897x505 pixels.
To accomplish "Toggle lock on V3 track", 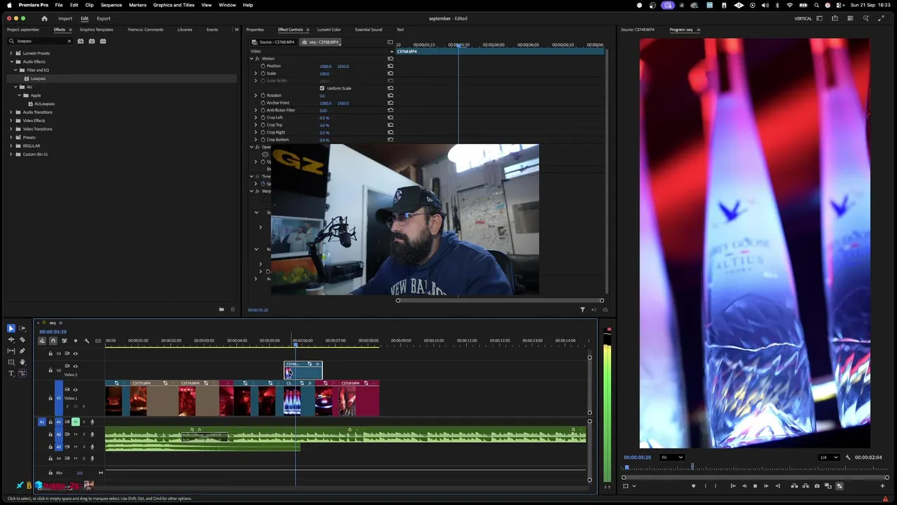I will 50,353.
